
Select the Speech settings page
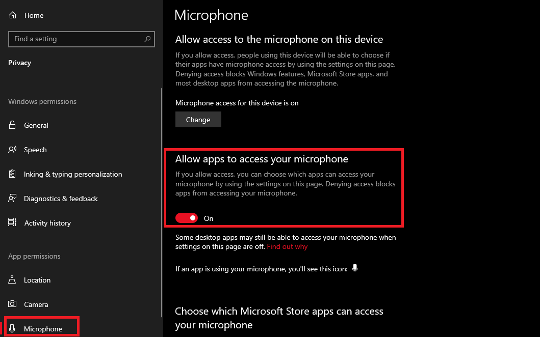(x=35, y=150)
